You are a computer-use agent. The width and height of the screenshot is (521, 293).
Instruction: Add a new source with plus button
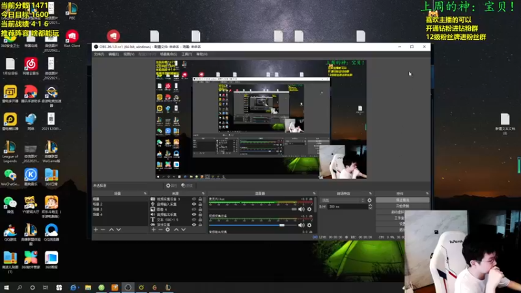[x=154, y=230]
